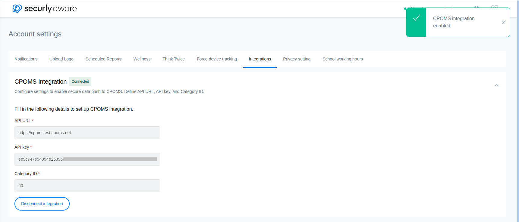The image size is (519, 222).
Task: Click the Account settings page title
Action: 35,34
